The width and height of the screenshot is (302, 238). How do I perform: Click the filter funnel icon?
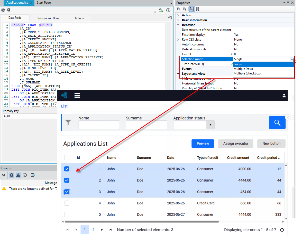click(68, 122)
